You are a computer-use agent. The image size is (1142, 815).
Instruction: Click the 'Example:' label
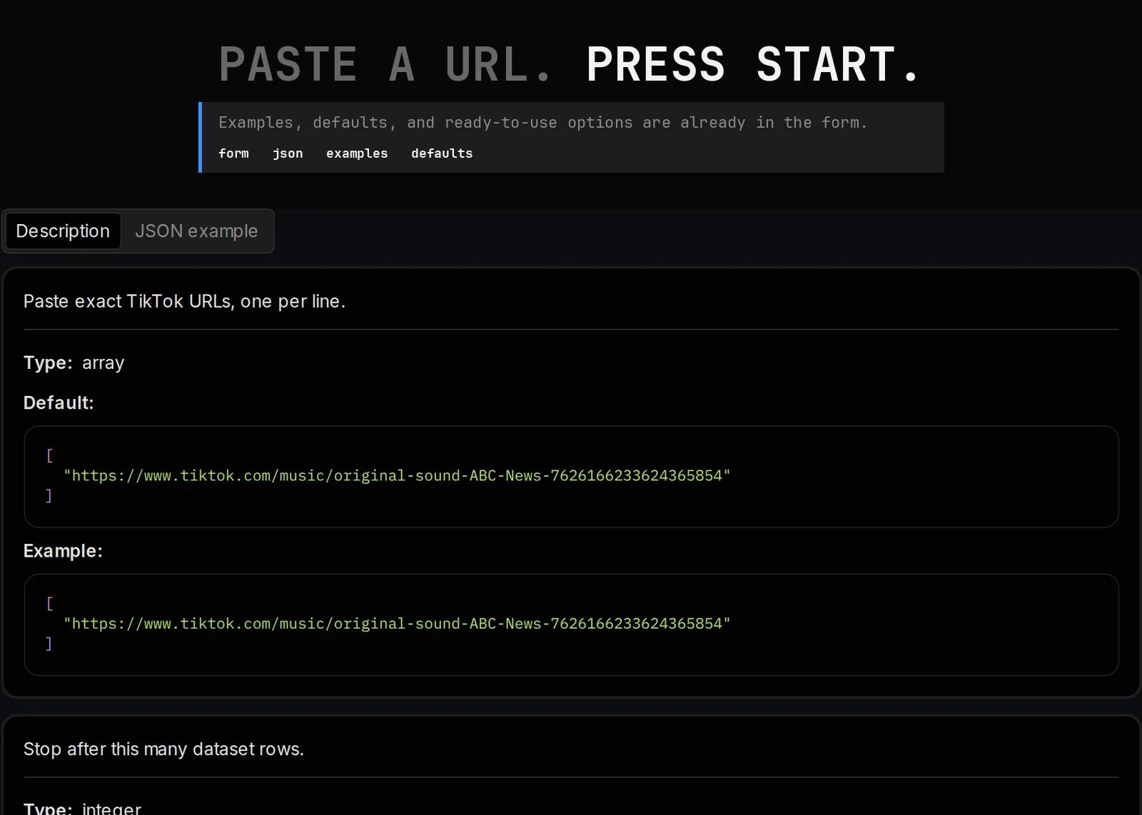63,551
